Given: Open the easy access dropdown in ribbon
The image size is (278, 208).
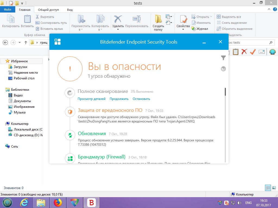Looking at the screenshot, I should (169, 23).
